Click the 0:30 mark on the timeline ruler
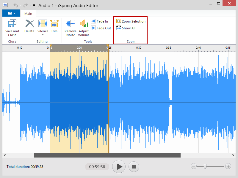 coord(139,48)
